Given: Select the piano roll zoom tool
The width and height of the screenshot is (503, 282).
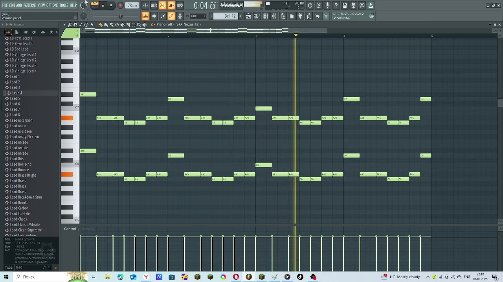Looking at the screenshot, I should click(139, 25).
